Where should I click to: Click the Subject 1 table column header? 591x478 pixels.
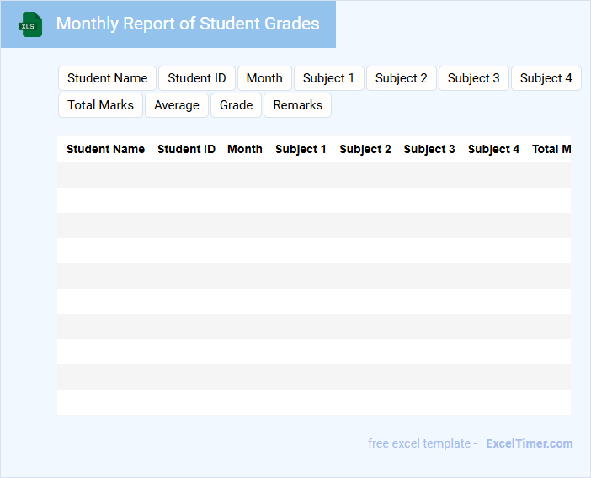(301, 149)
